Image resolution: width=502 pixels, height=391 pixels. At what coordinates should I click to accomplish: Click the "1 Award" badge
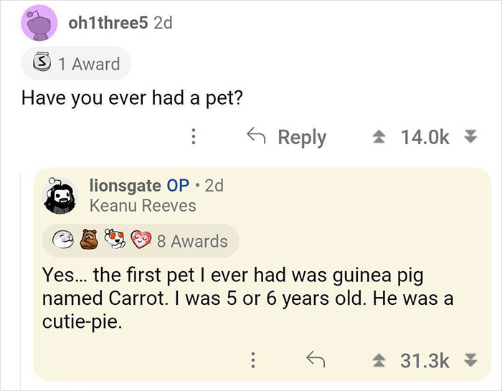tap(77, 64)
